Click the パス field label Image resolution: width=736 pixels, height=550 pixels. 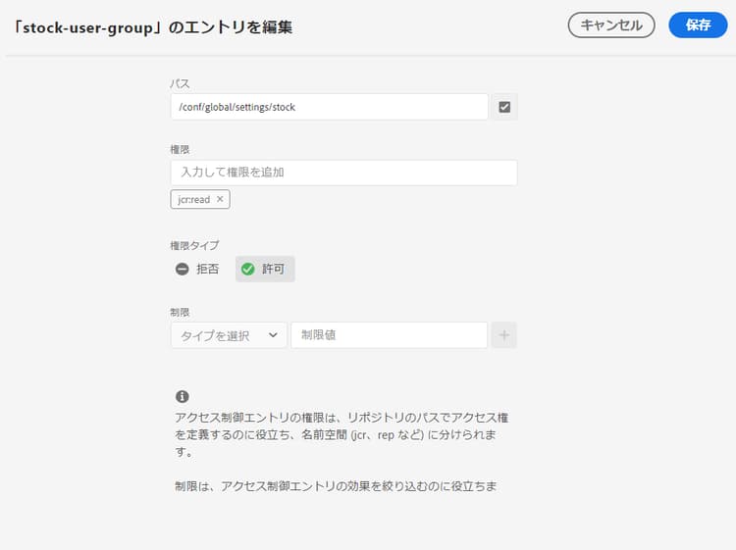tap(180, 84)
